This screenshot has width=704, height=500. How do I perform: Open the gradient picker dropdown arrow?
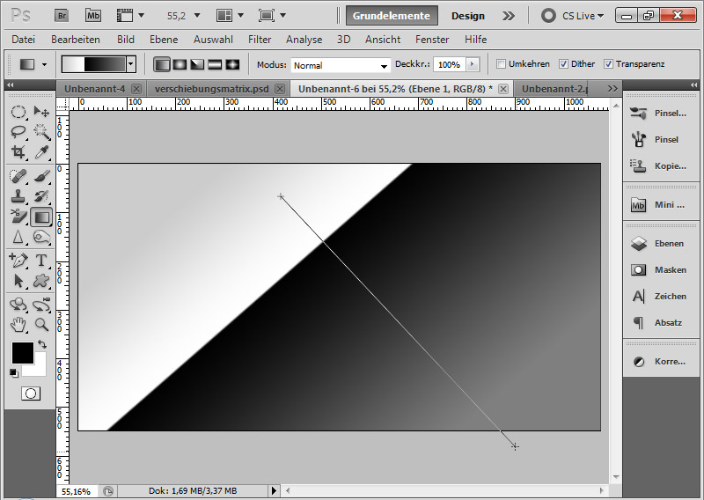point(131,64)
